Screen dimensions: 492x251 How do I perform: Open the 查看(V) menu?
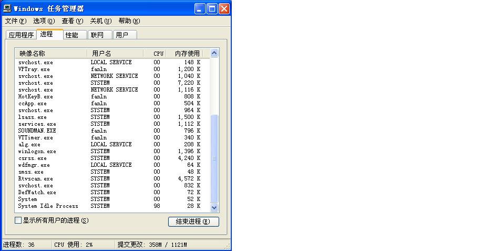[x=72, y=21]
